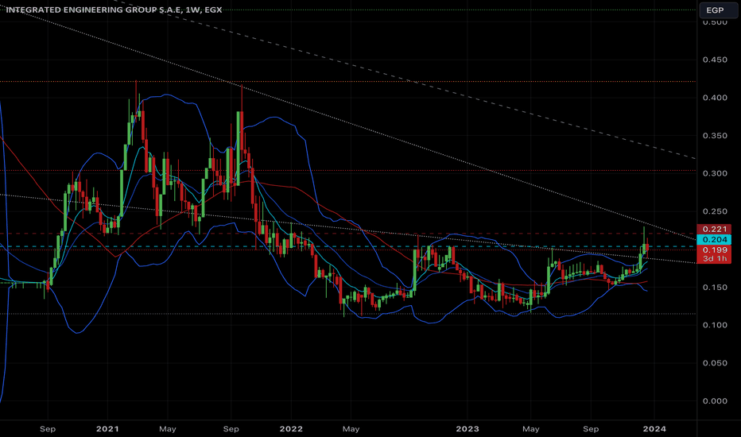Click the 0.250 price axis value
The image size is (741, 437).
pos(715,211)
